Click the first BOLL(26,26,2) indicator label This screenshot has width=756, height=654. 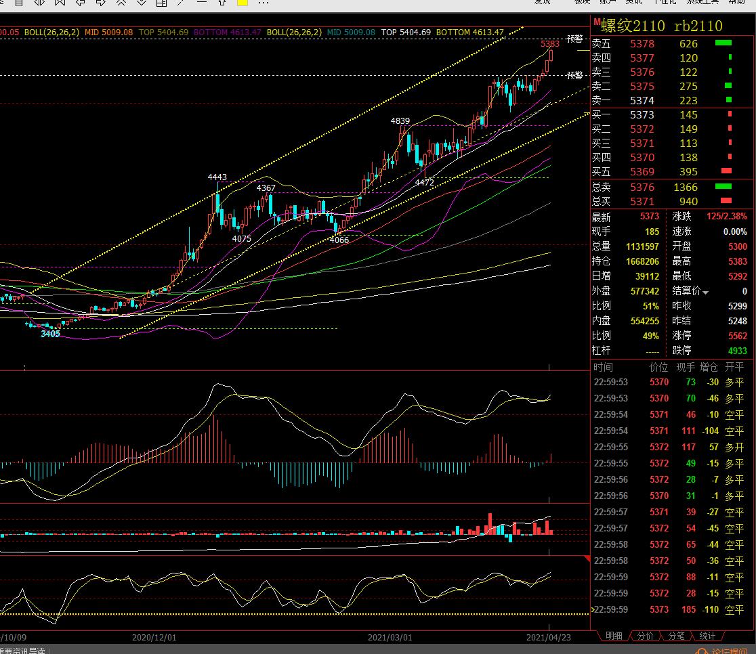pos(51,32)
